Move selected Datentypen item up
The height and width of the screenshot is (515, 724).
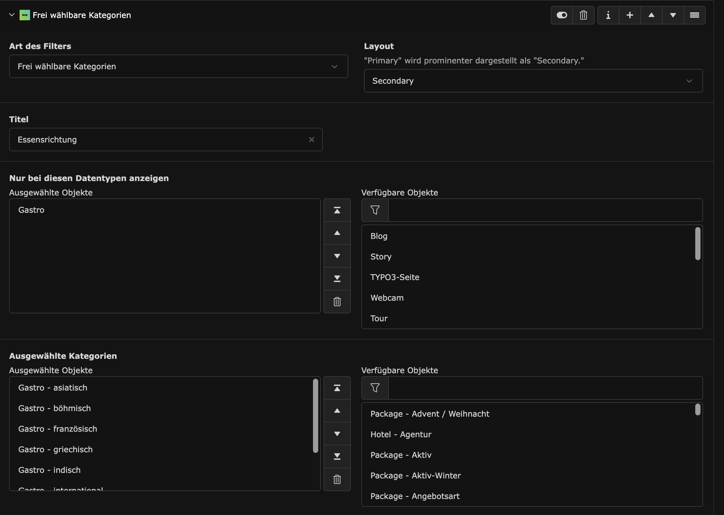pos(337,233)
